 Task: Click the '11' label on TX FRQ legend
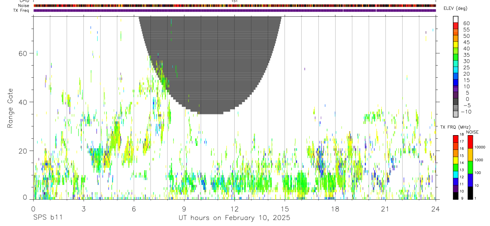click(462, 184)
